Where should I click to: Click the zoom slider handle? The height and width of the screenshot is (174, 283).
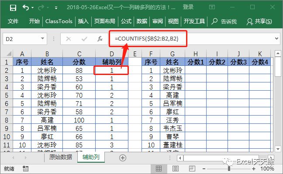(229, 169)
